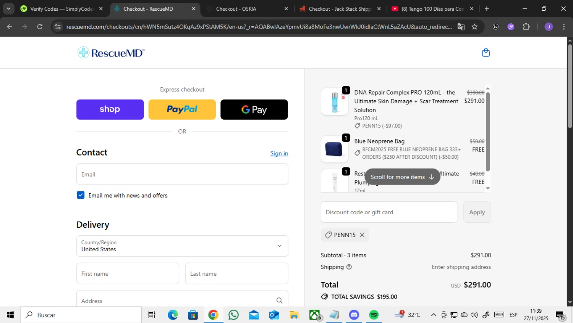Screen dimensions: 573x323
Task: Open Microsoft Store from the taskbar
Action: click(x=193, y=315)
